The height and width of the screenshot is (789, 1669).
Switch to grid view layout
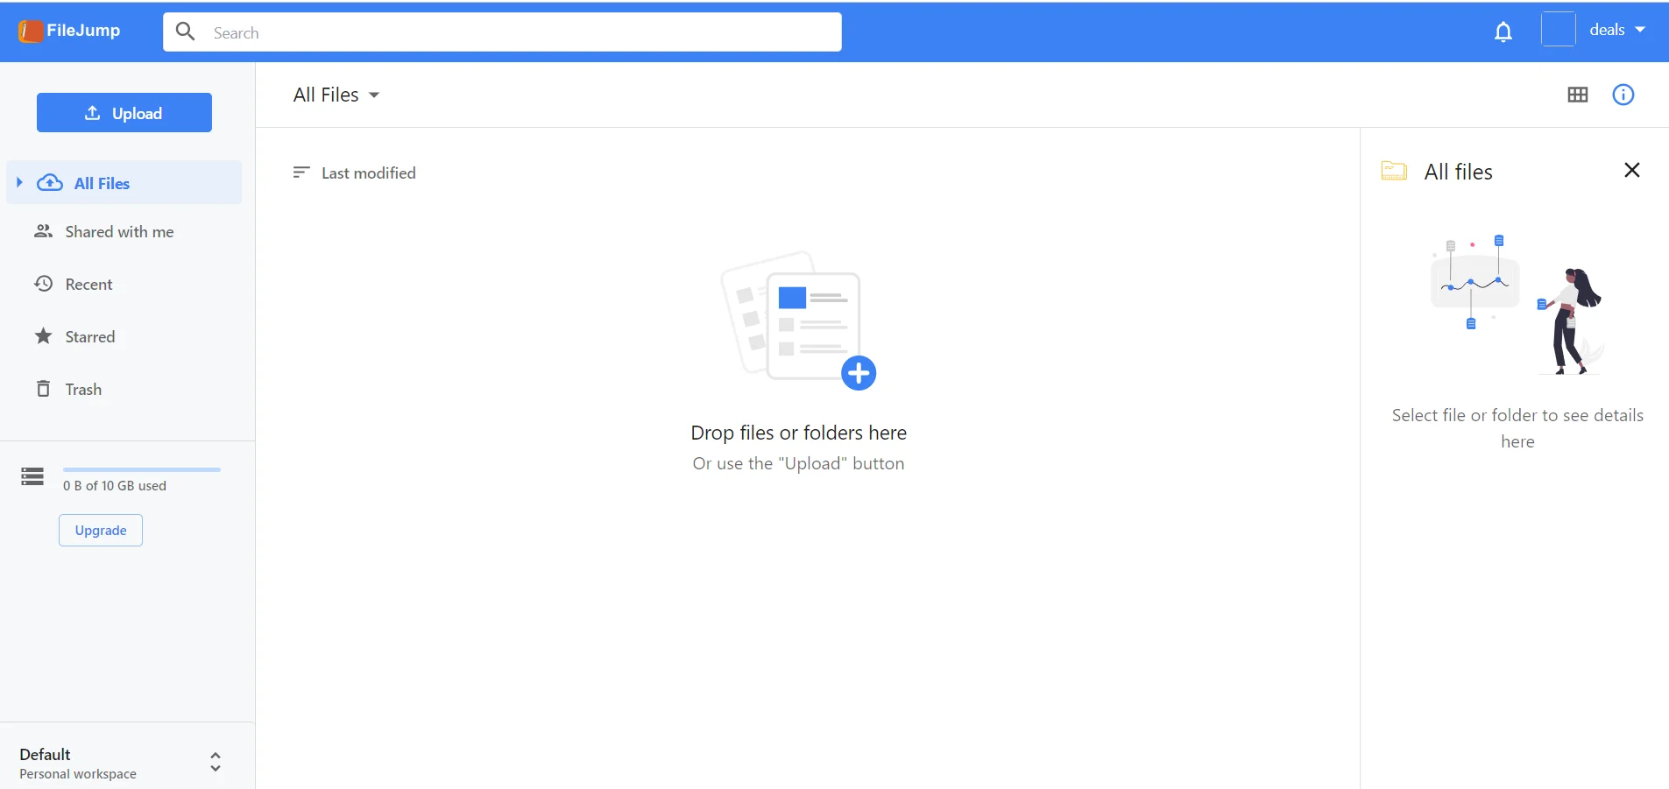pos(1580,95)
